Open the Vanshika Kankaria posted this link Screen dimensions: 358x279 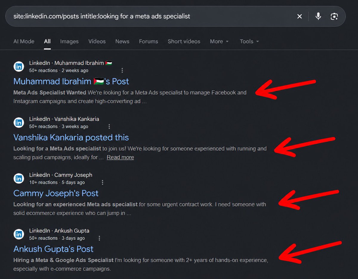pos(71,137)
